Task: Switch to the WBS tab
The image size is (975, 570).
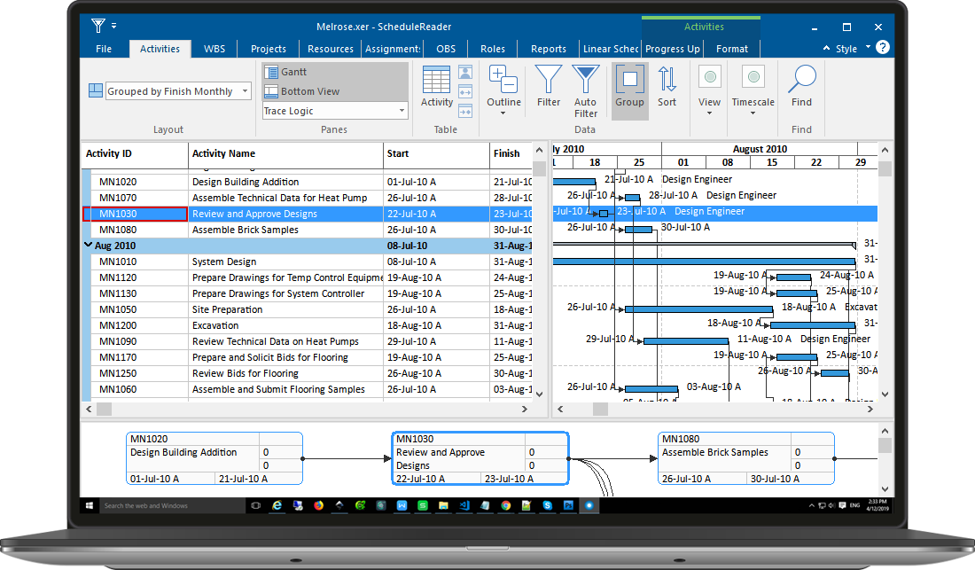Action: tap(214, 49)
